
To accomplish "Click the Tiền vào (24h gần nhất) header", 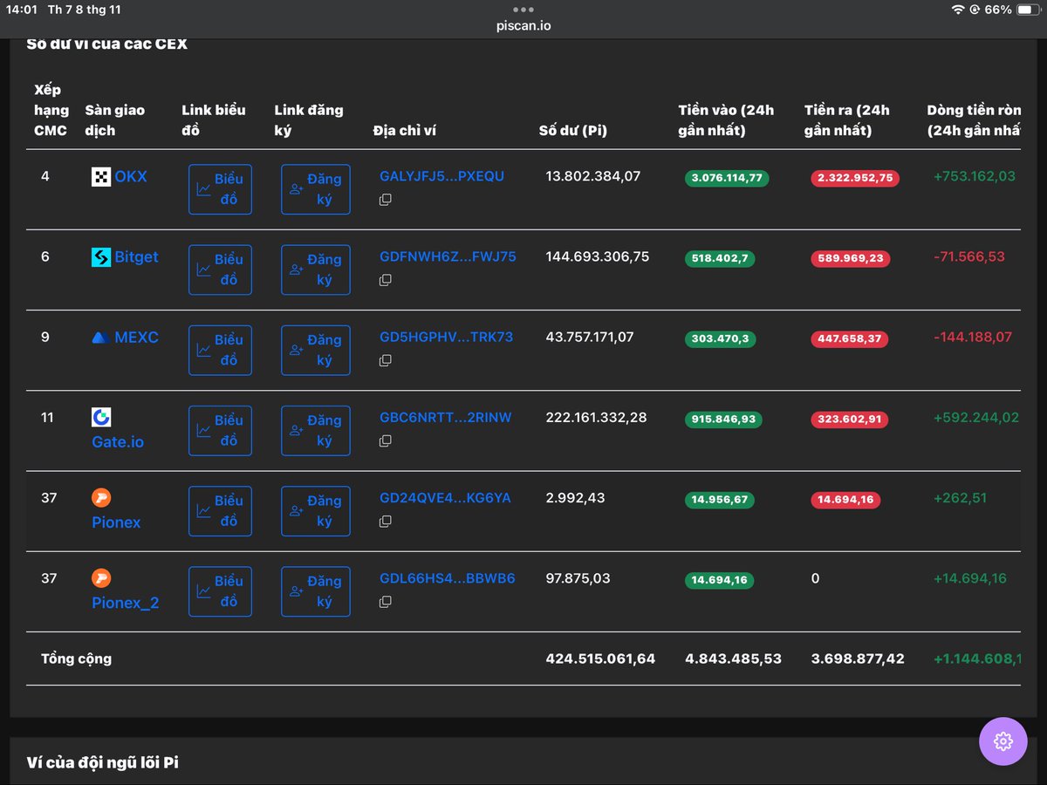I will click(x=726, y=120).
